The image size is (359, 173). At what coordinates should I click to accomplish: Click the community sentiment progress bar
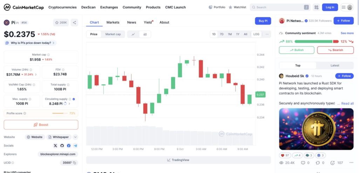(317, 41)
